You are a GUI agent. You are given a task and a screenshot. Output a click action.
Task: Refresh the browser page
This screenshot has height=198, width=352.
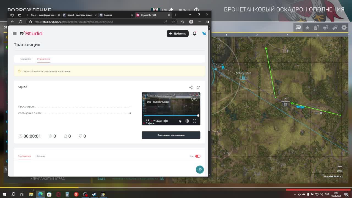[20, 22]
